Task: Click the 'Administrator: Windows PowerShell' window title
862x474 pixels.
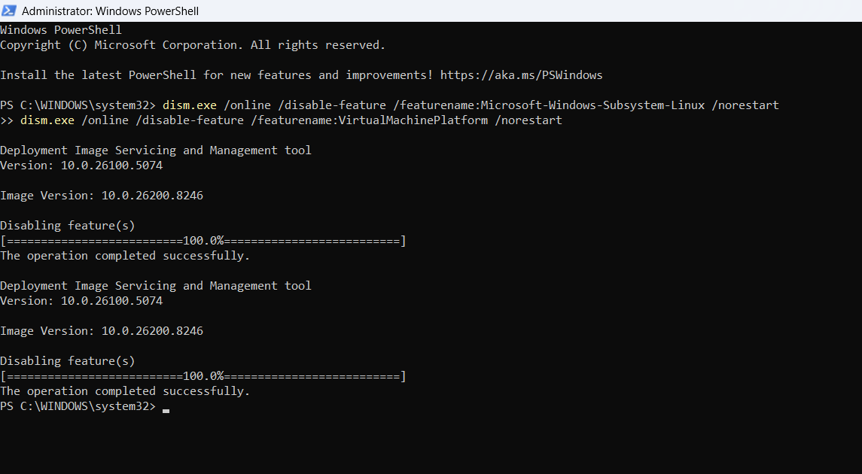Action: (x=110, y=11)
